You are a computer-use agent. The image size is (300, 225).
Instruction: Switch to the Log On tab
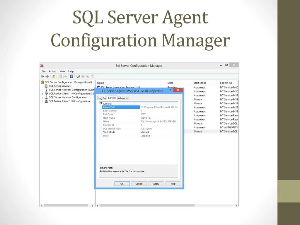tap(102, 98)
